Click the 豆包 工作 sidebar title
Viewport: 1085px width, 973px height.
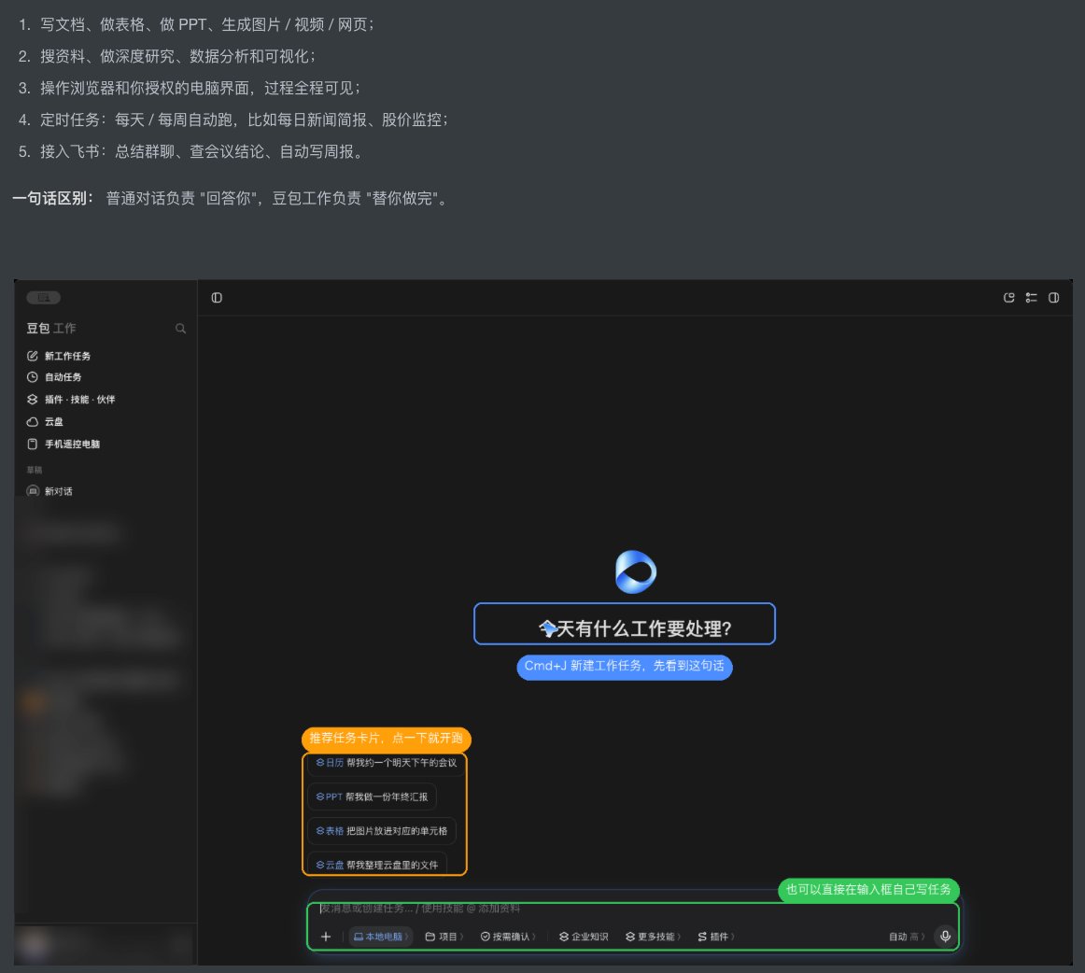tap(51, 328)
